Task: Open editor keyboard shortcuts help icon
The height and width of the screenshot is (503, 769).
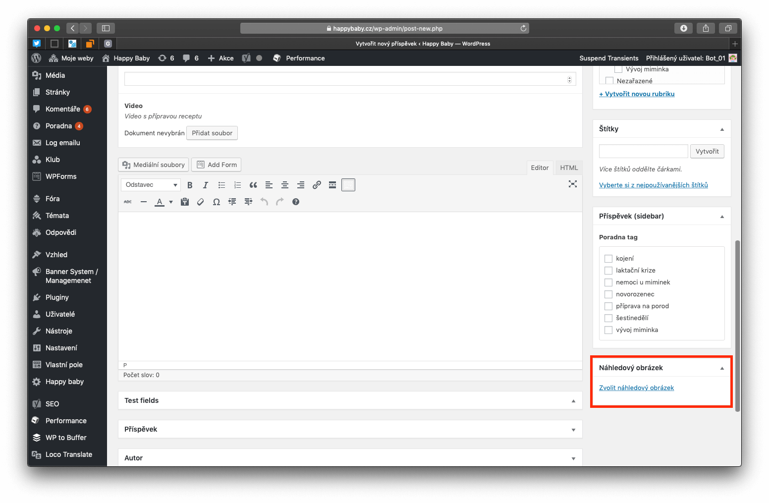Action: 296,202
